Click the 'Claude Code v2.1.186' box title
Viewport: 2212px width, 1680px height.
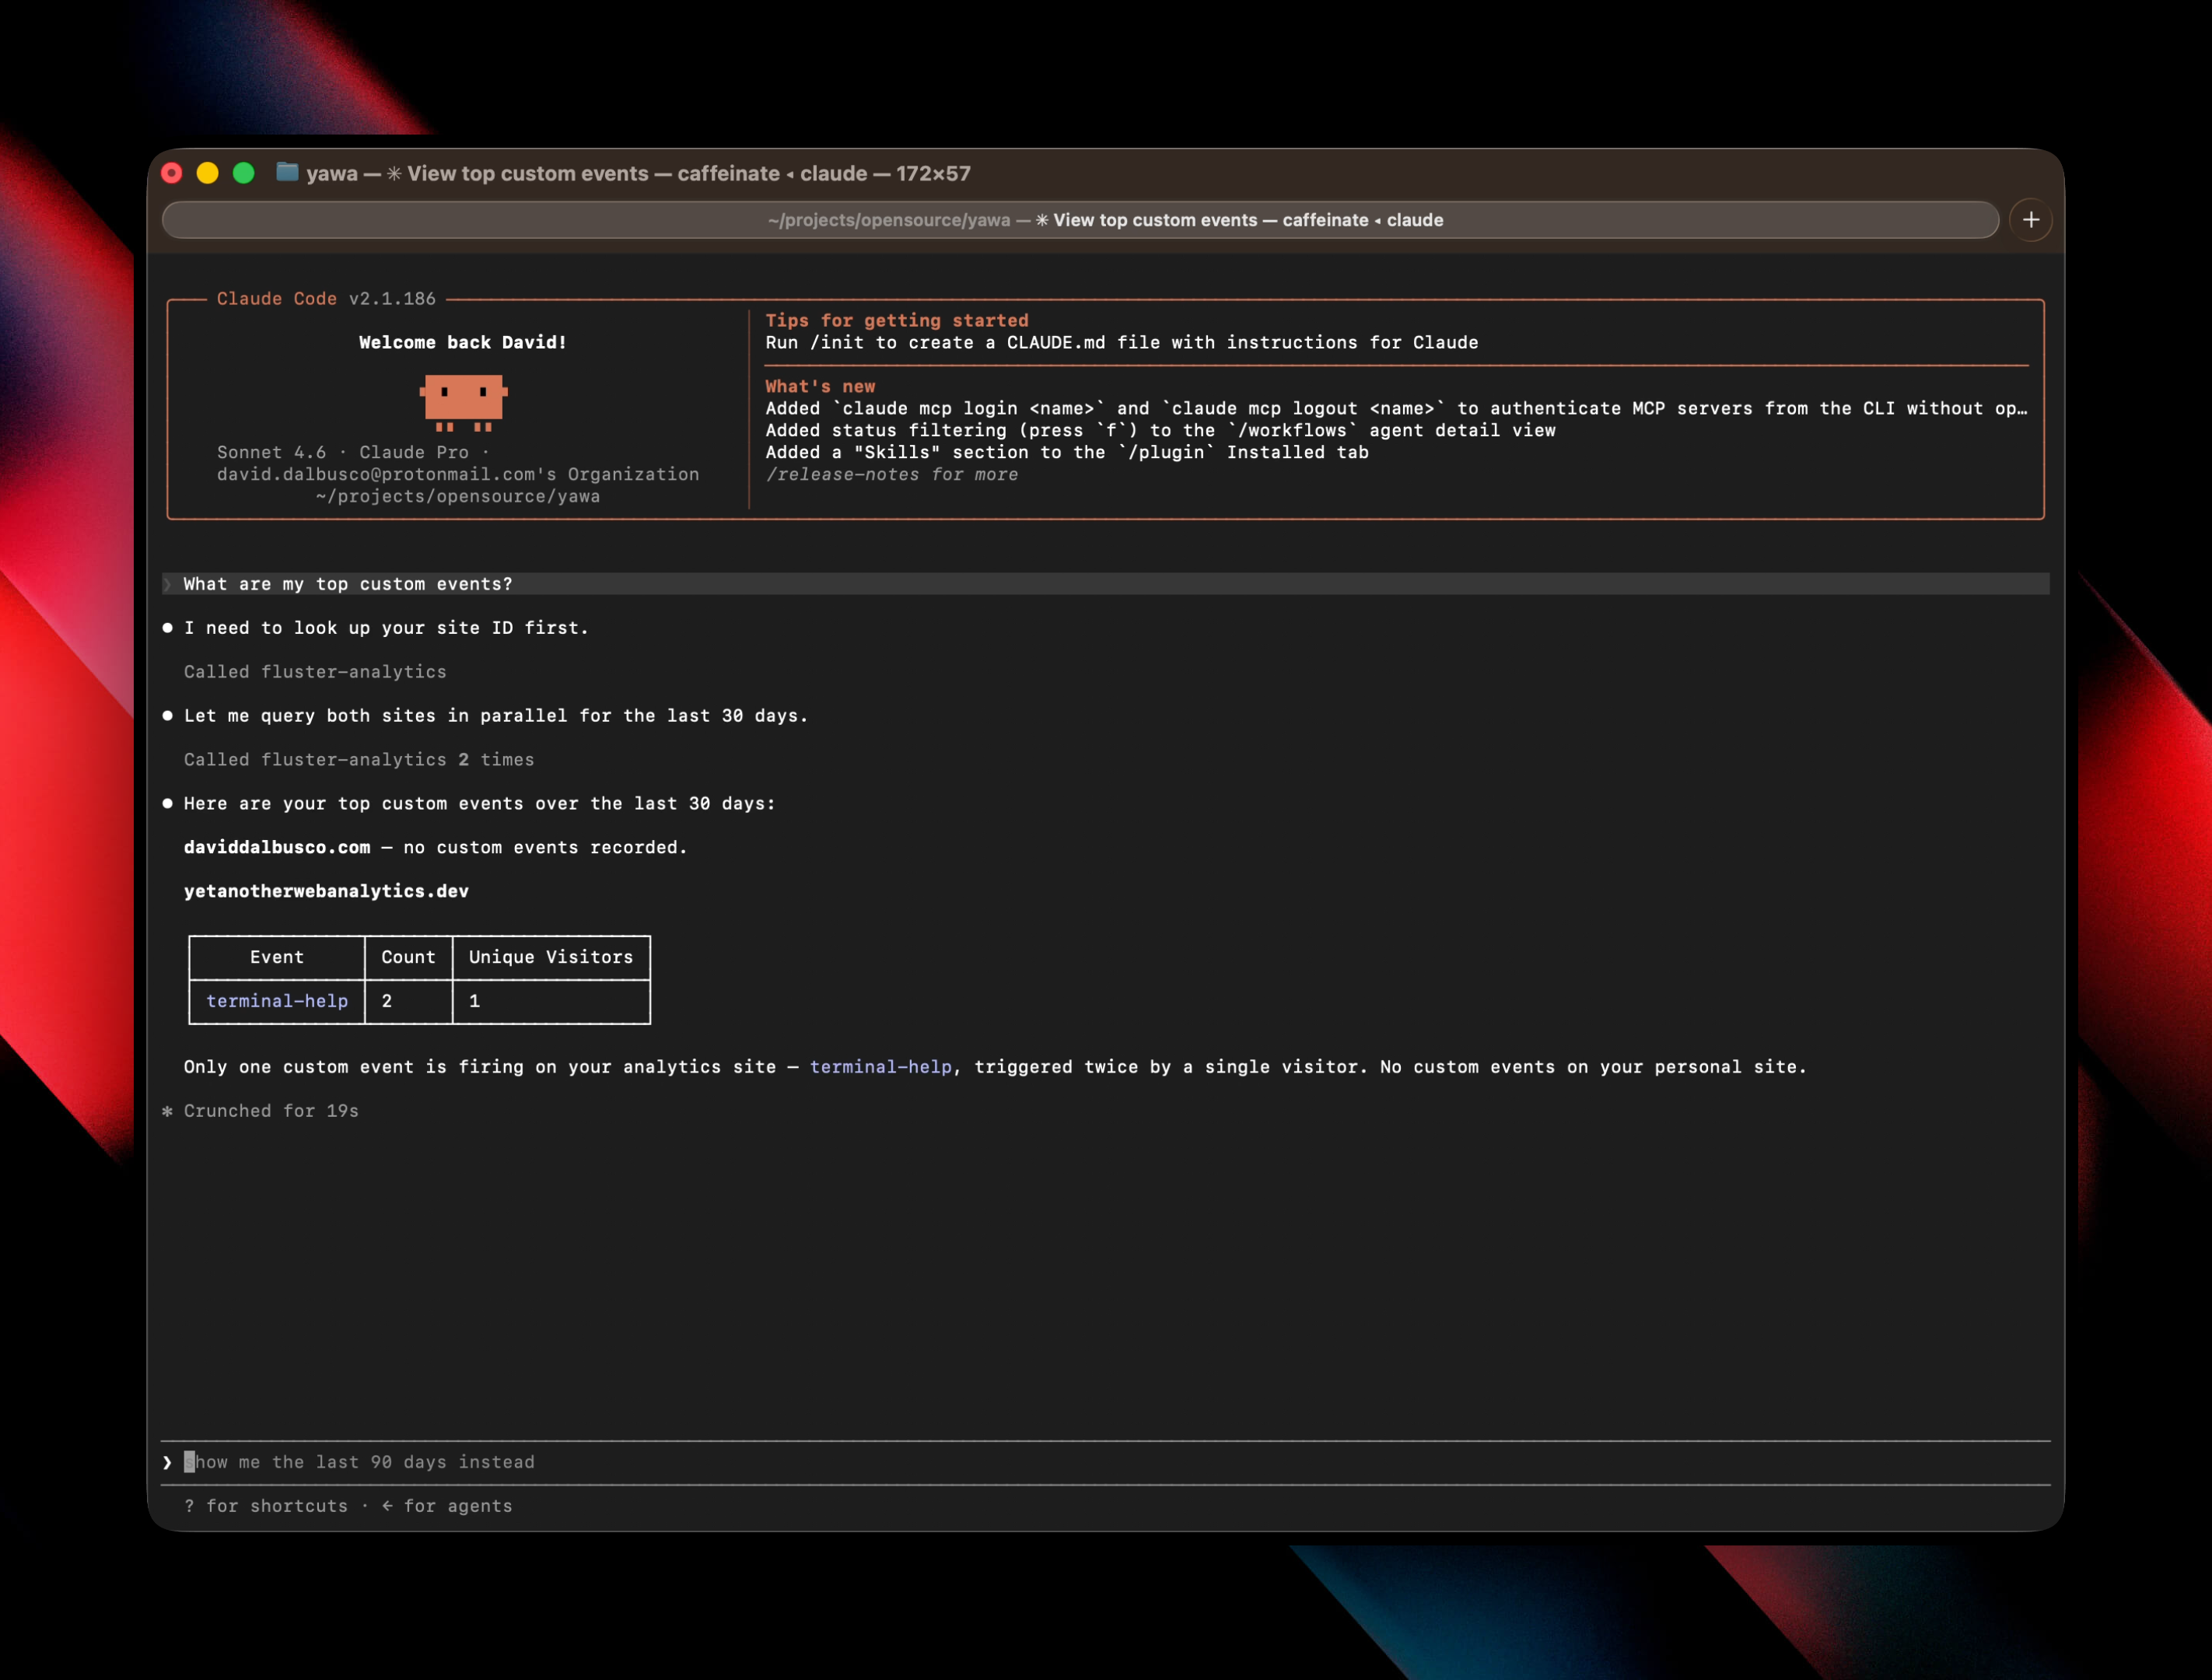(x=326, y=298)
